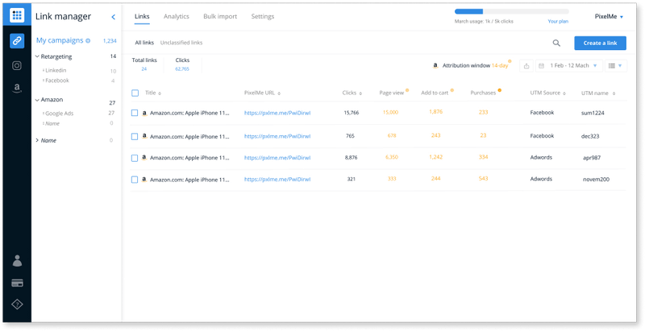Click the Page view info dot
Viewport: 645px width, 331px height.
pos(407,90)
